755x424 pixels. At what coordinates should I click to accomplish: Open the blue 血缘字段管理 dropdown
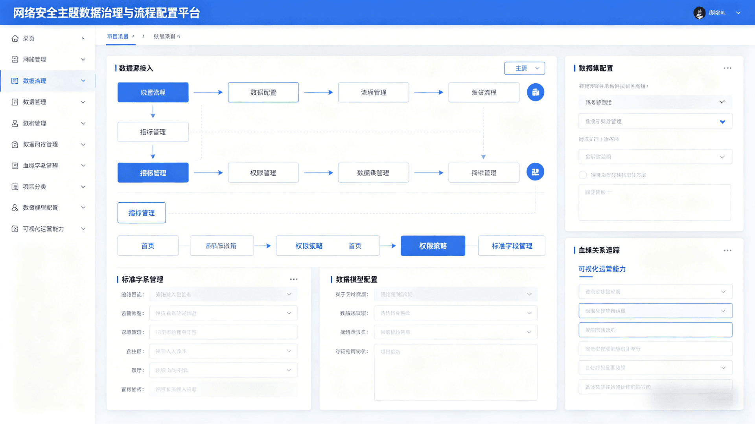[x=655, y=121]
